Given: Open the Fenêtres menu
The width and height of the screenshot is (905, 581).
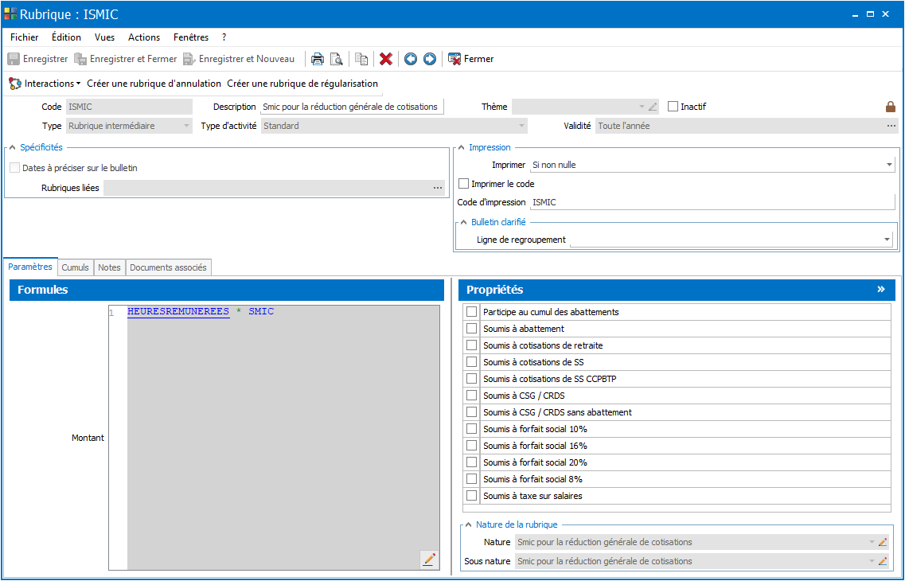Looking at the screenshot, I should coord(191,37).
